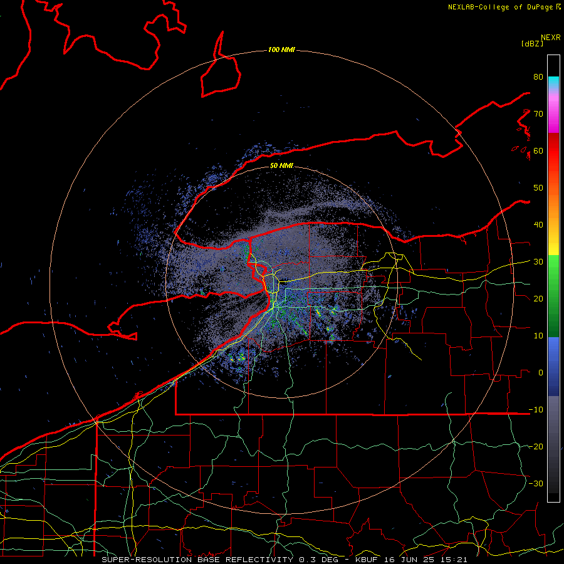564x564 pixels.
Task: Click the [dBZ] unit label
Action: point(532,43)
